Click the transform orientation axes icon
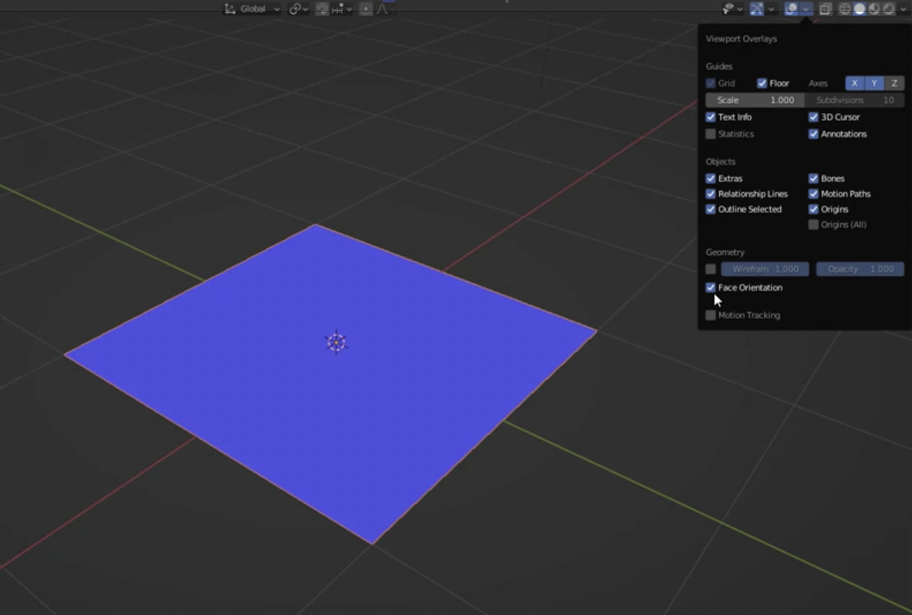The image size is (912, 615). point(230,9)
